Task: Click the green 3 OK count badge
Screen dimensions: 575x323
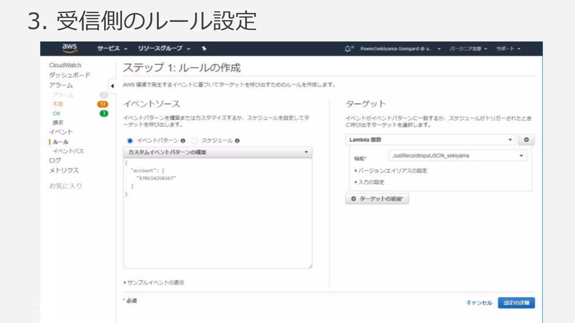Action: 104,113
